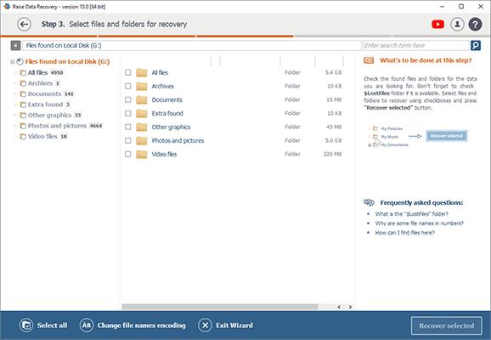Image resolution: width=491 pixels, height=340 pixels.
Task: Click the horizontal scrollbar in the file list
Action: (x=220, y=307)
